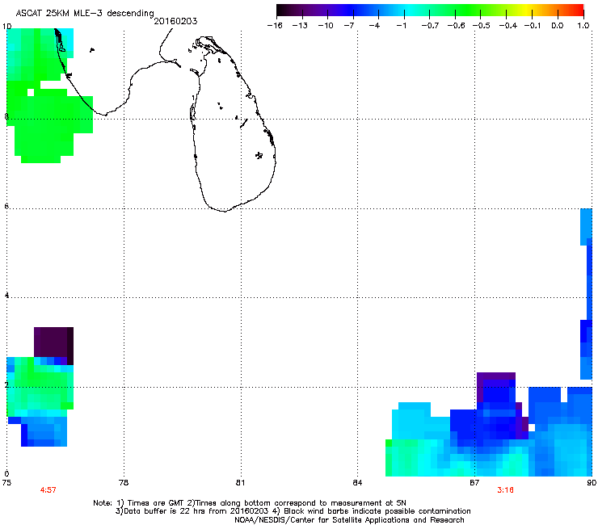
Task: Click the longitude axis label '78'
Action: point(124,483)
